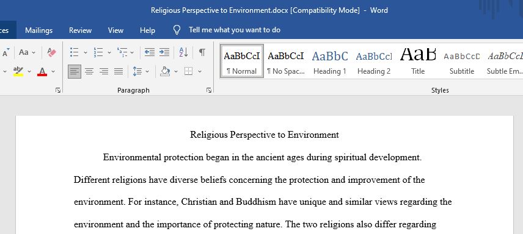Click the Change Case Aa icon
Image resolution: width=523 pixels, height=234 pixels.
click(24, 52)
